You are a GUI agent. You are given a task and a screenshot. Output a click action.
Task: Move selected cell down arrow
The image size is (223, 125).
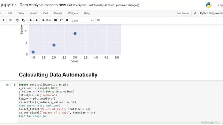click(37, 20)
